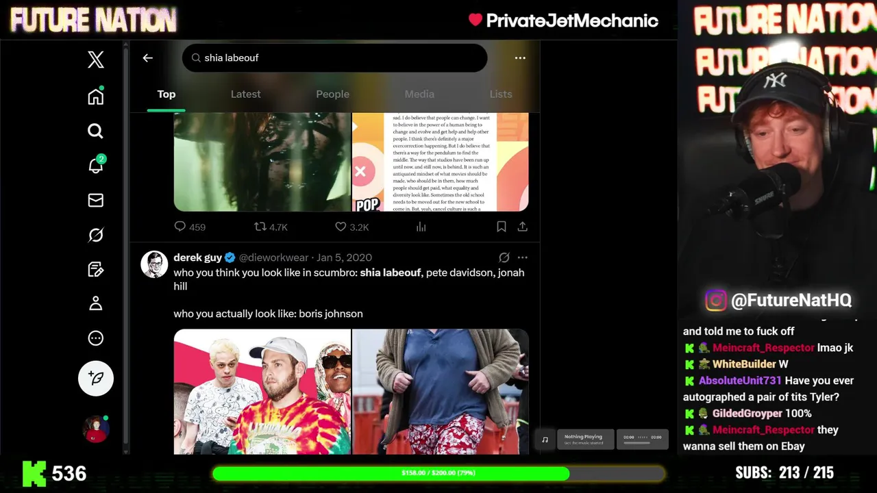
Task: Open Notifications bell with badge 2
Action: [x=96, y=165]
